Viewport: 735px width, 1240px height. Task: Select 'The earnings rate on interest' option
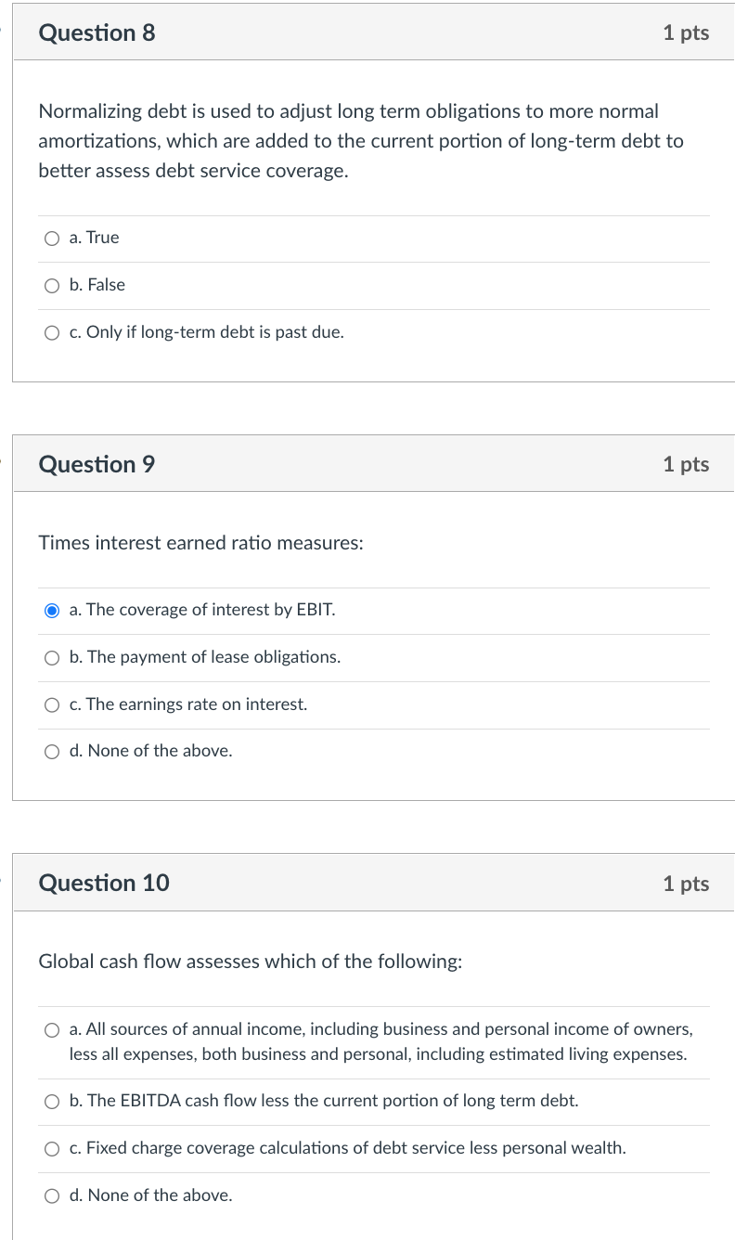(x=52, y=705)
